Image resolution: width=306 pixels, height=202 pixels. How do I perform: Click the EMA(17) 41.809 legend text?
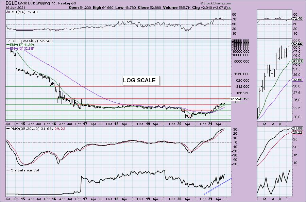coord(22,45)
